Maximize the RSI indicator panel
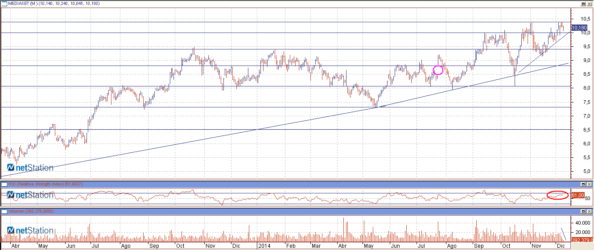594x250 pixels. pyautogui.click(x=583, y=184)
